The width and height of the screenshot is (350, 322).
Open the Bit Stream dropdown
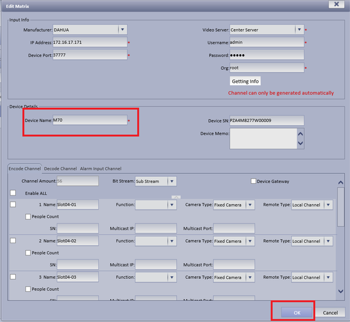(x=172, y=181)
